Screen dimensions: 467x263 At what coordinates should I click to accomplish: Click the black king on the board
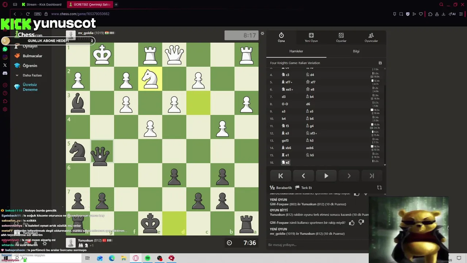[x=150, y=223]
